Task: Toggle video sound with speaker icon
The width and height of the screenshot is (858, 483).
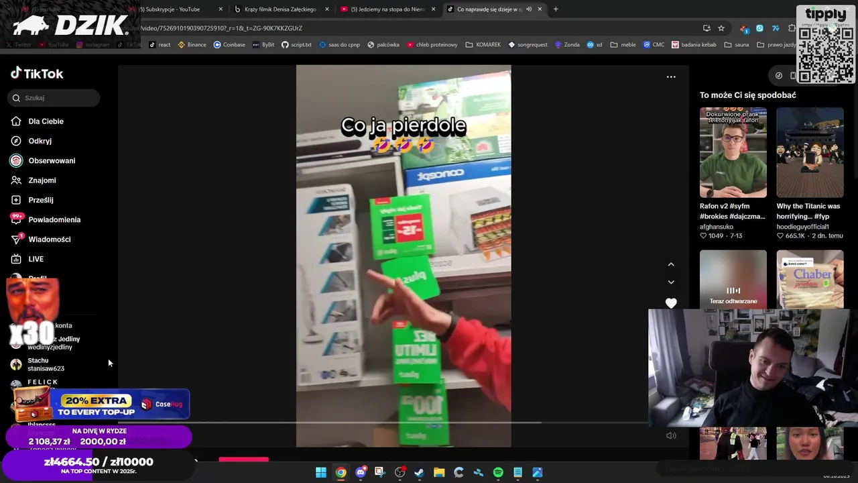Action: 671,435
